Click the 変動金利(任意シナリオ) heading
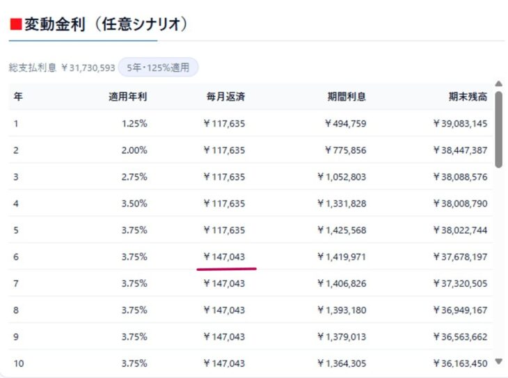The width and height of the screenshot is (508, 378). [x=99, y=24]
